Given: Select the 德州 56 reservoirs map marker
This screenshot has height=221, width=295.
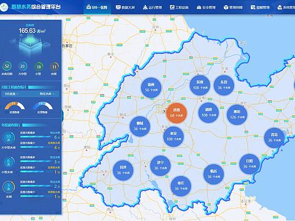Looking at the screenshot, I should pyautogui.click(x=151, y=87).
